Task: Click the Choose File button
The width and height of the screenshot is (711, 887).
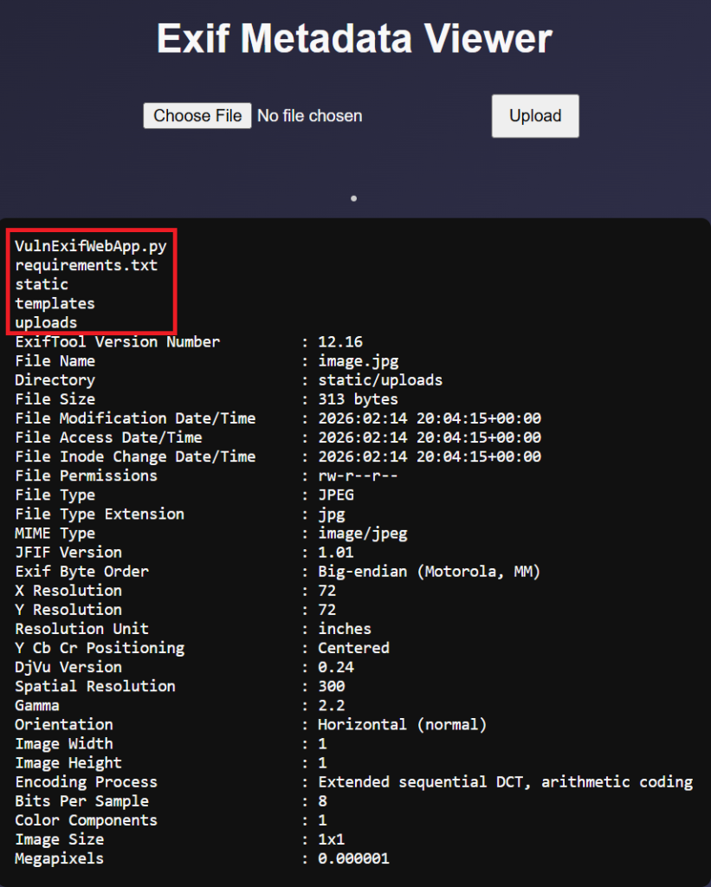Action: (x=197, y=115)
